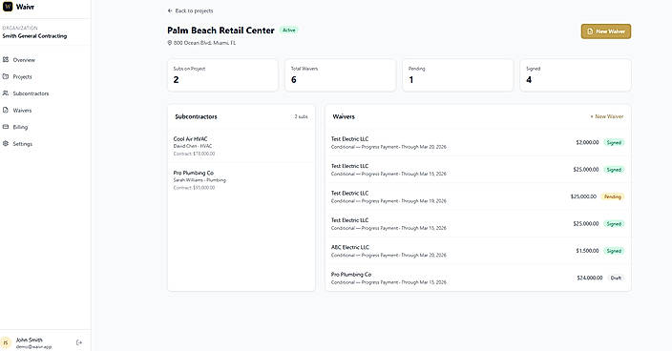
Task: Click the Billing card icon in the sidebar
Action: click(6, 127)
